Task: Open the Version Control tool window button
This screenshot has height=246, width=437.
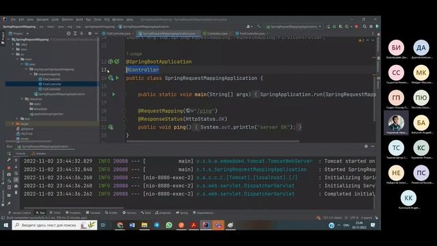Action: point(20,213)
